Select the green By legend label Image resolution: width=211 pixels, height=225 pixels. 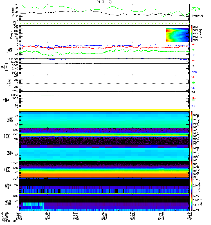click(x=193, y=49)
